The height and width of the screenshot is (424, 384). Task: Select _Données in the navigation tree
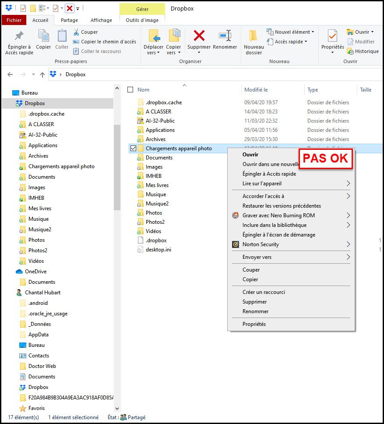point(35,324)
